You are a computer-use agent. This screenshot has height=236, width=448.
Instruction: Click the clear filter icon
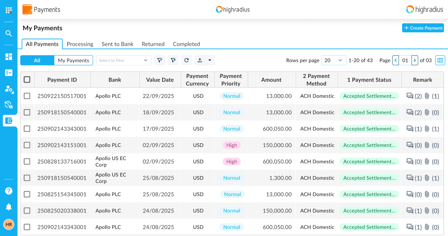tap(173, 60)
